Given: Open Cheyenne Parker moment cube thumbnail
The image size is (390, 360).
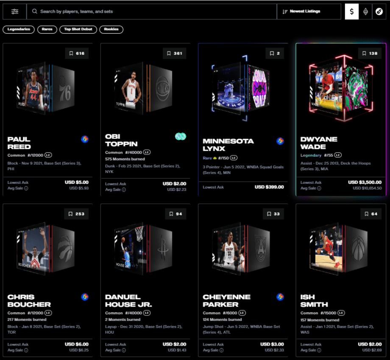Looking at the screenshot, I should 241,249.
